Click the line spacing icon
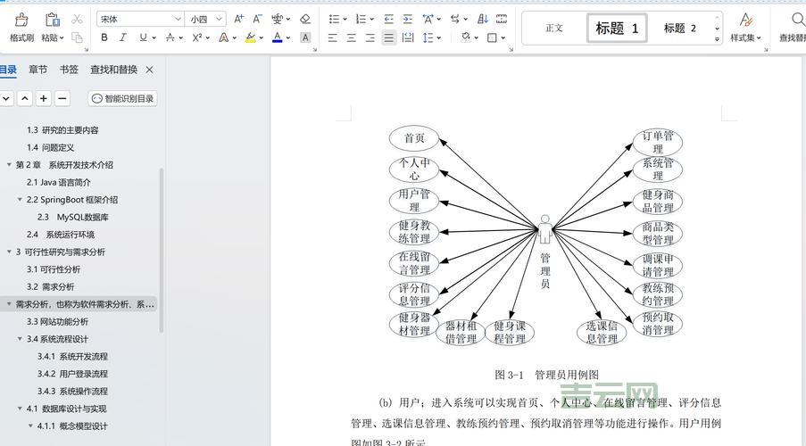The image size is (806, 446). 428,37
